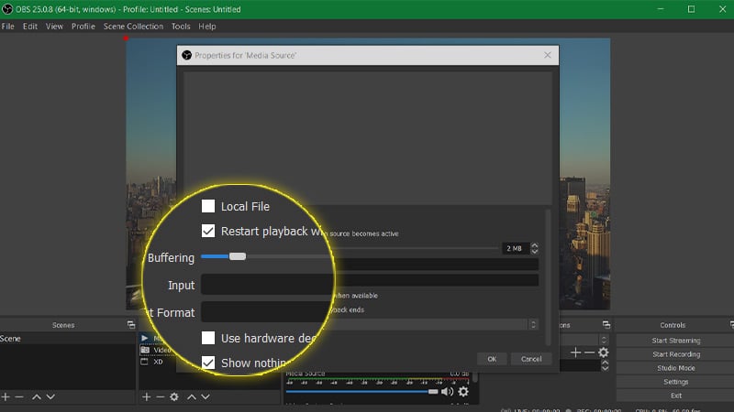
Task: Add a new source with the plus icon
Action: coord(147,396)
